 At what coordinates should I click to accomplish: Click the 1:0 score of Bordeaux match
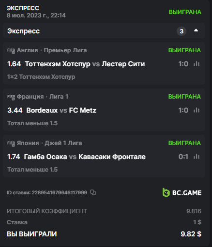click(x=183, y=110)
